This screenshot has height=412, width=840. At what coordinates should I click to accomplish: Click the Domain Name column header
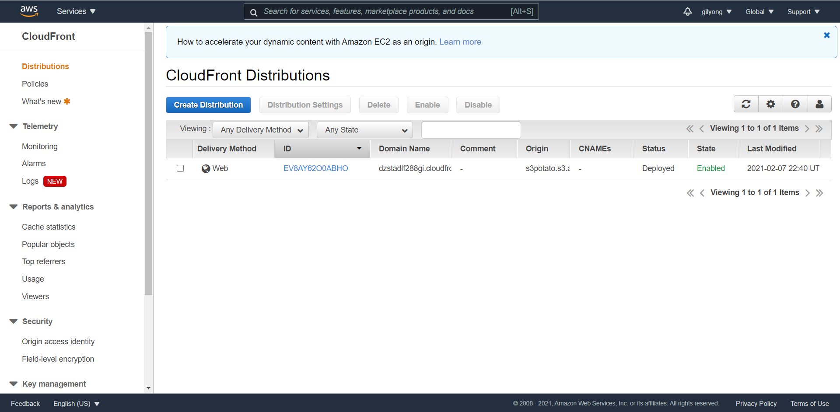click(411, 149)
